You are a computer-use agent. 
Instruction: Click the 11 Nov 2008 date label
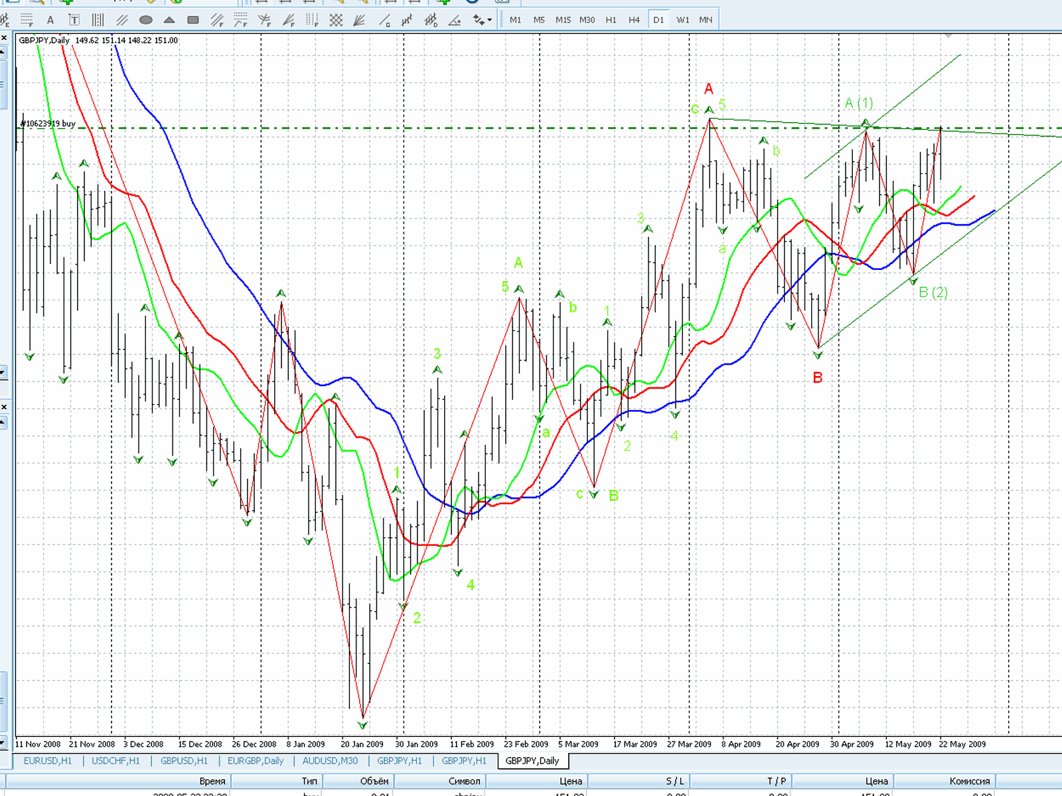pyautogui.click(x=38, y=744)
